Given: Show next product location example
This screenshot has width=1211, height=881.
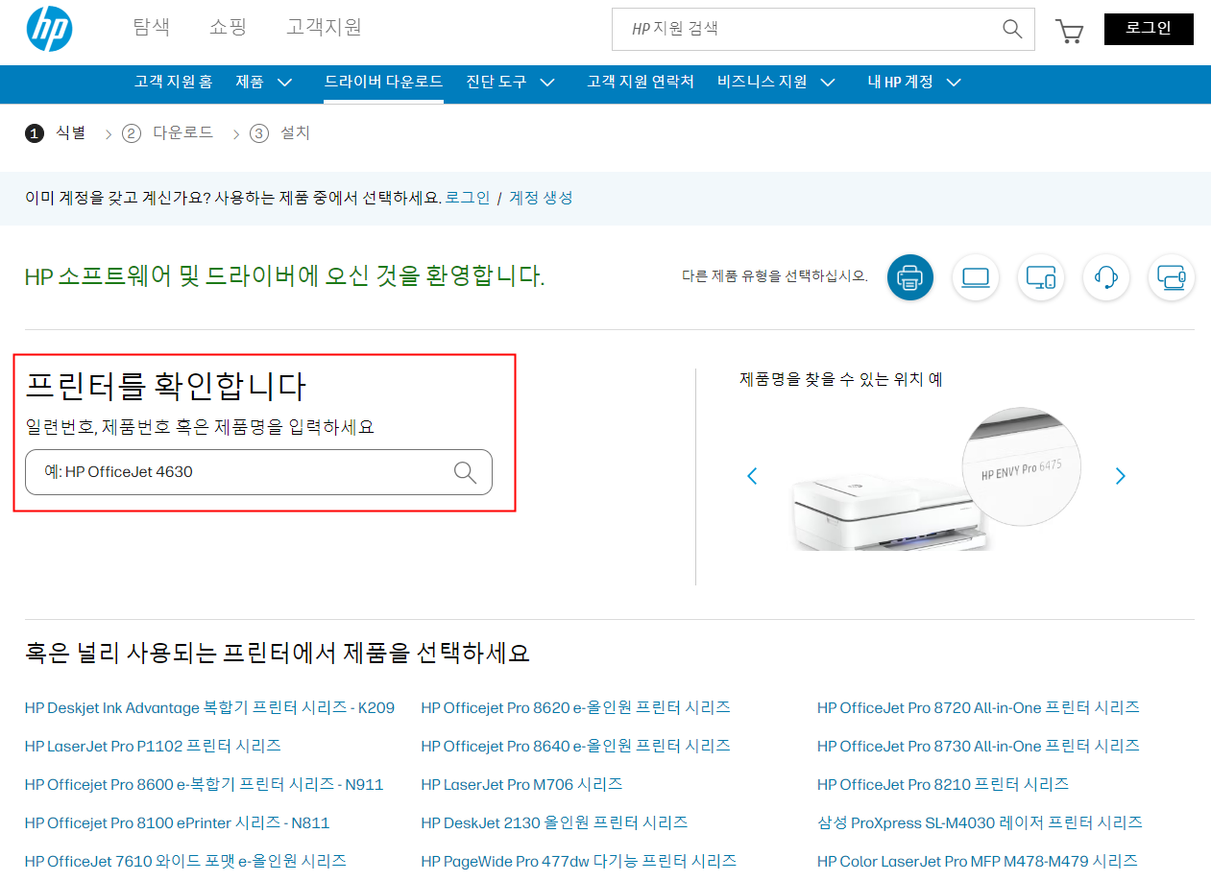Looking at the screenshot, I should 1120,476.
